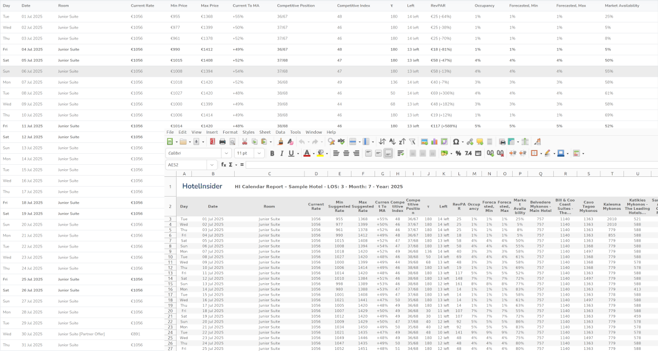Open Find & Replace tool

click(331, 141)
